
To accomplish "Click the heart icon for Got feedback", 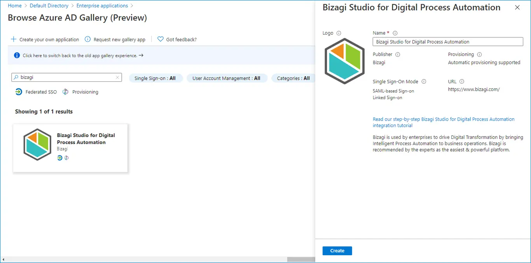I will (x=160, y=39).
